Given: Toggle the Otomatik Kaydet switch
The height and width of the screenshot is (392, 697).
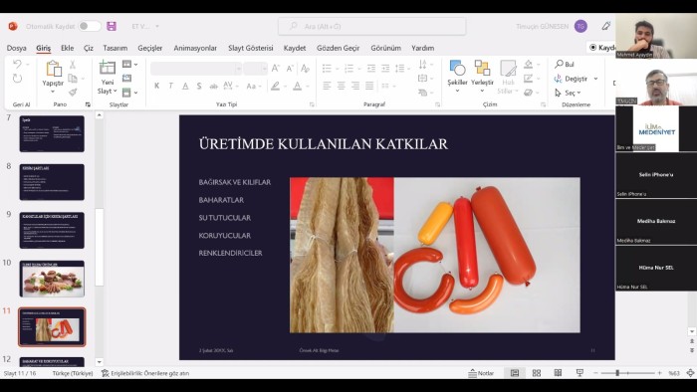Looking at the screenshot, I should [x=90, y=26].
